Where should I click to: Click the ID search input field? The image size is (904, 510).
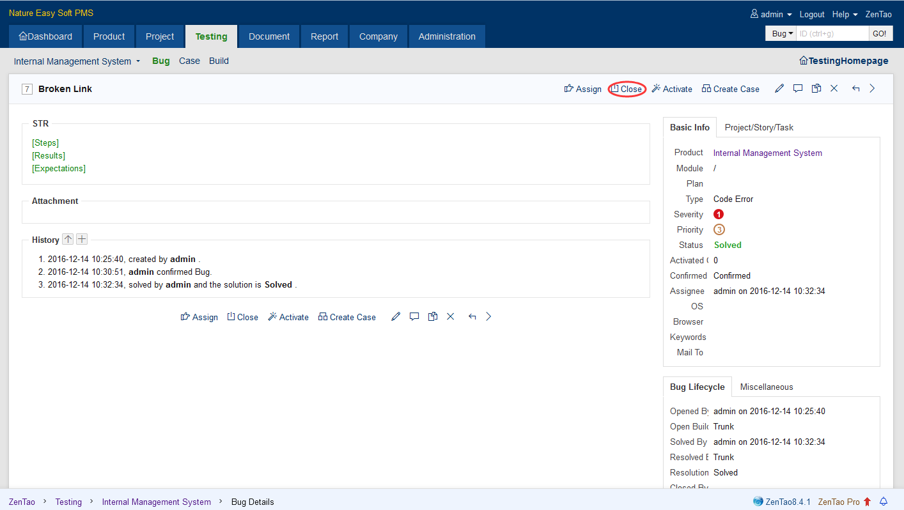[x=832, y=33]
